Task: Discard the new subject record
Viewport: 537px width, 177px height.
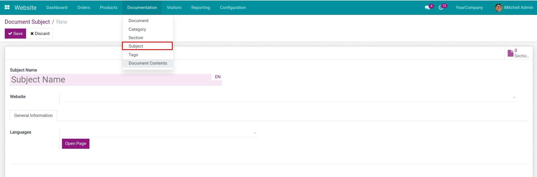Action: pos(40,34)
